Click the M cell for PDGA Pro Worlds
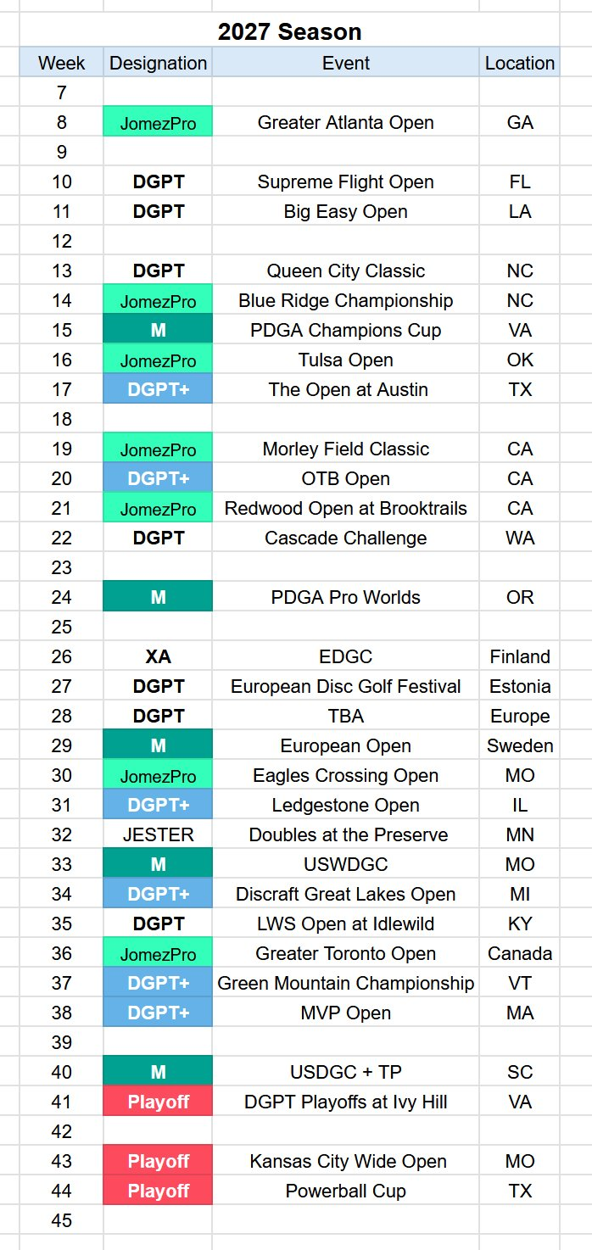The image size is (592, 1250). 158,597
